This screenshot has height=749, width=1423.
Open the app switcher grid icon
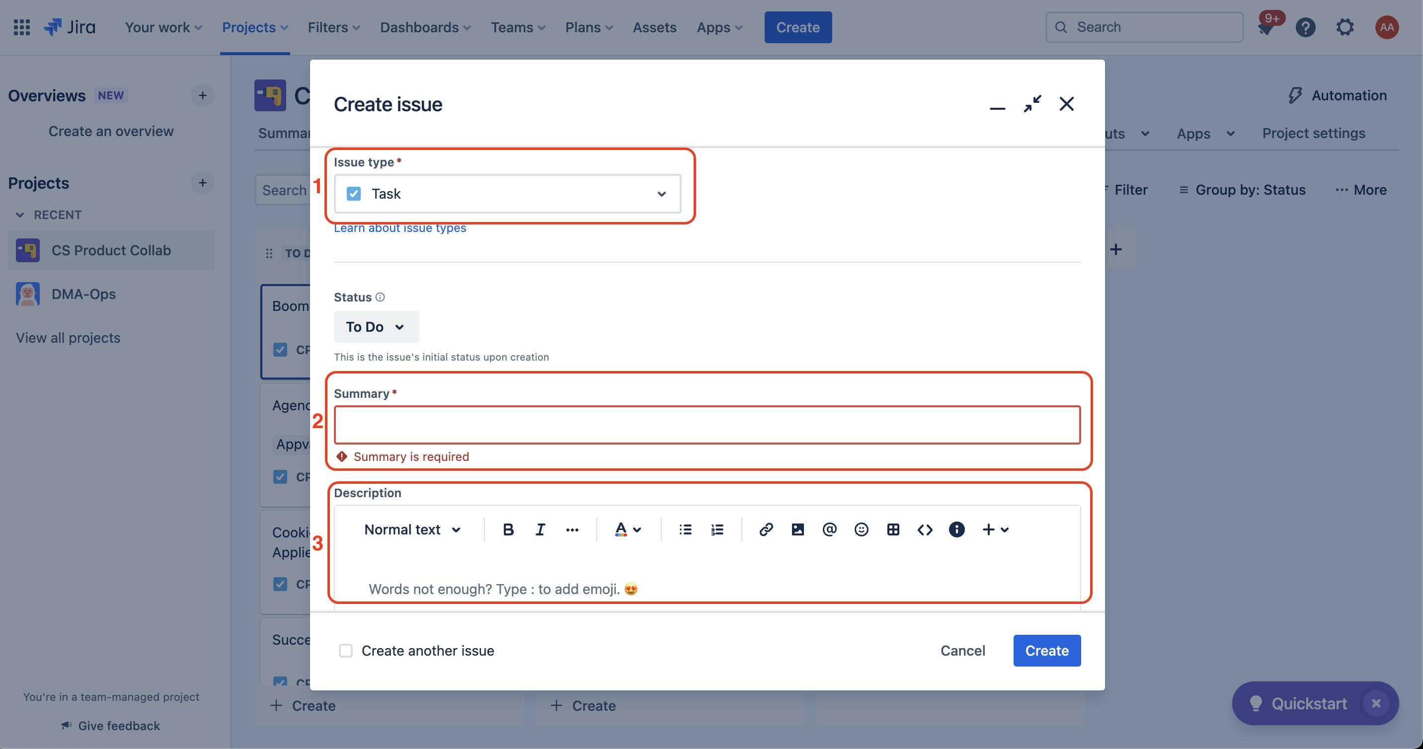pyautogui.click(x=21, y=27)
